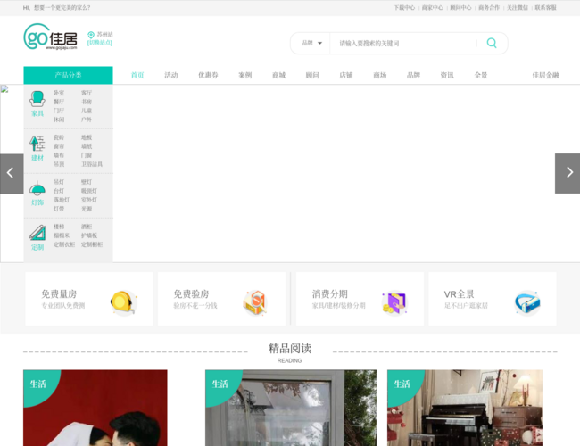Click 切换站点 to switch city
Viewport: 580px width, 446px height.
[x=100, y=43]
